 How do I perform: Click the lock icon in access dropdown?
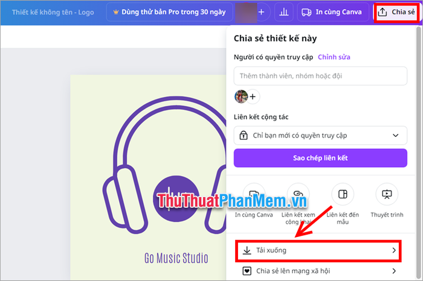tap(244, 136)
